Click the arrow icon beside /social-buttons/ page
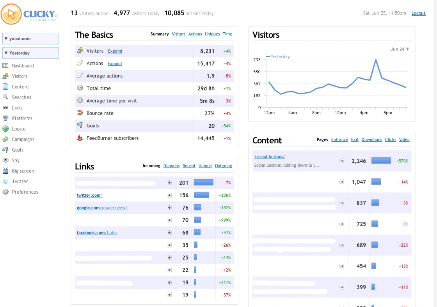The image size is (437, 307). point(342,161)
